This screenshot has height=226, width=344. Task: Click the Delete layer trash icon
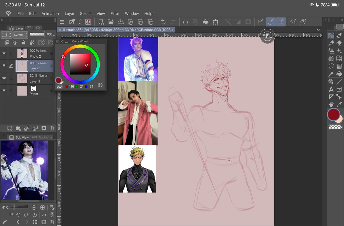[x=52, y=128]
